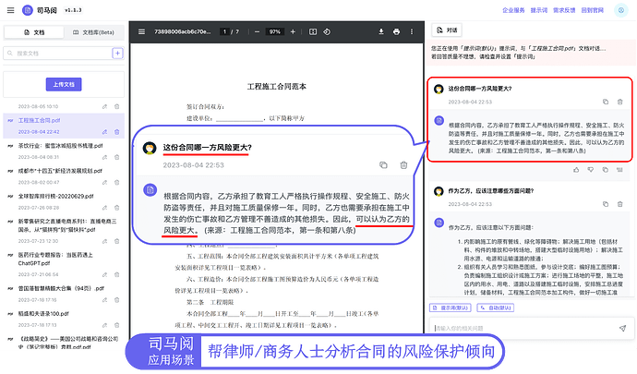The height and width of the screenshot is (374, 637).
Task: Download the PDF using the download icon
Action: click(379, 30)
